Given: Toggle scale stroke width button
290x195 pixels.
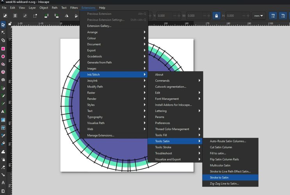Looking at the screenshot, I should (273, 16).
